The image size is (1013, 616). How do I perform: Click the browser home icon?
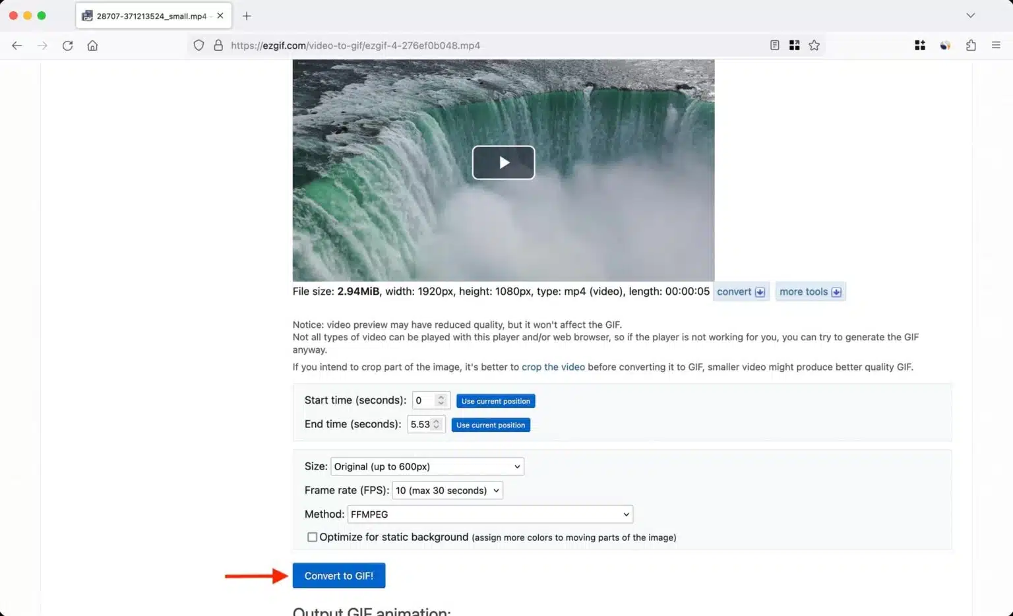[x=92, y=46]
